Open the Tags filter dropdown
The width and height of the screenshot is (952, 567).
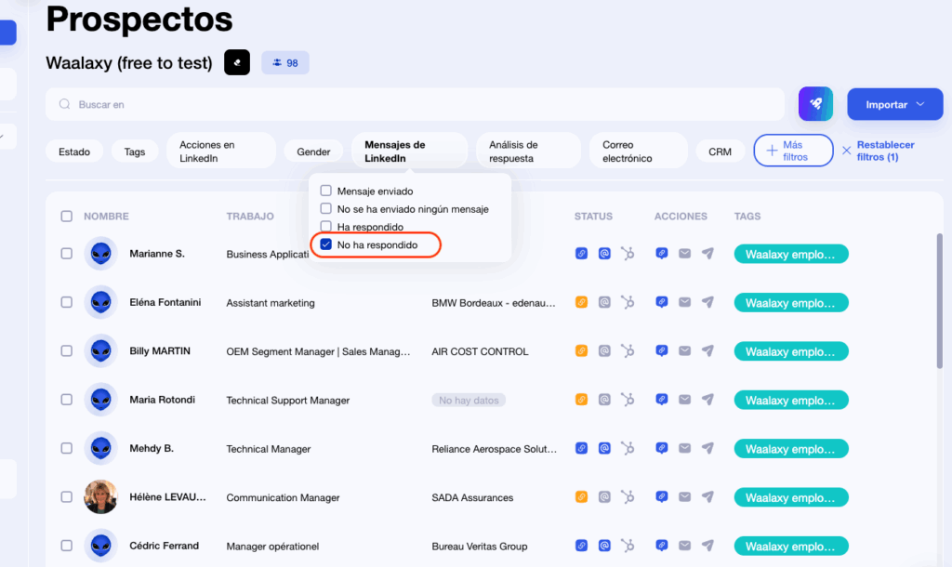click(135, 152)
